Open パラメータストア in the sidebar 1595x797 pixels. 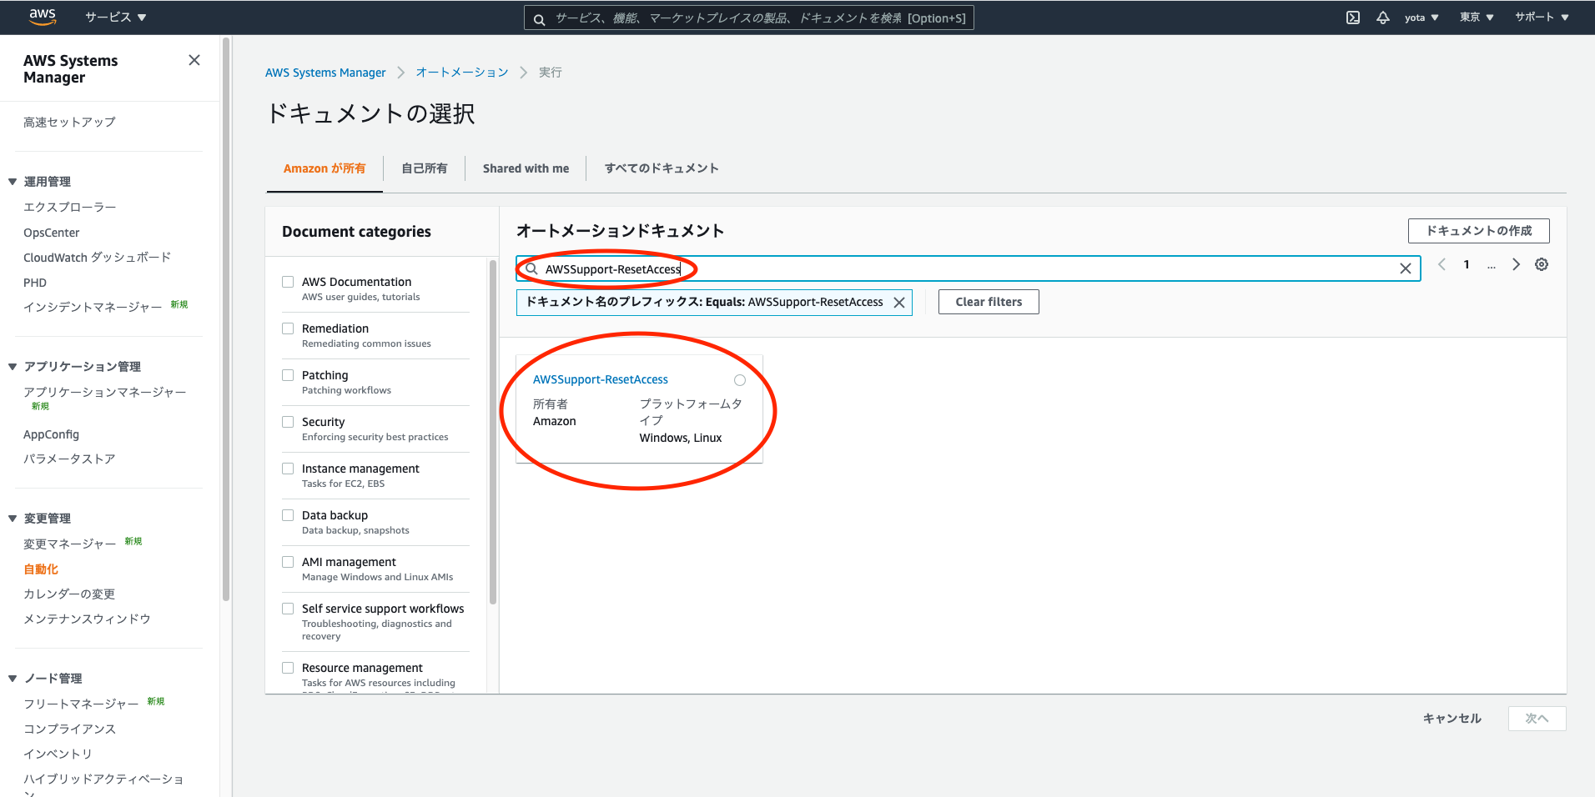pyautogui.click(x=69, y=459)
